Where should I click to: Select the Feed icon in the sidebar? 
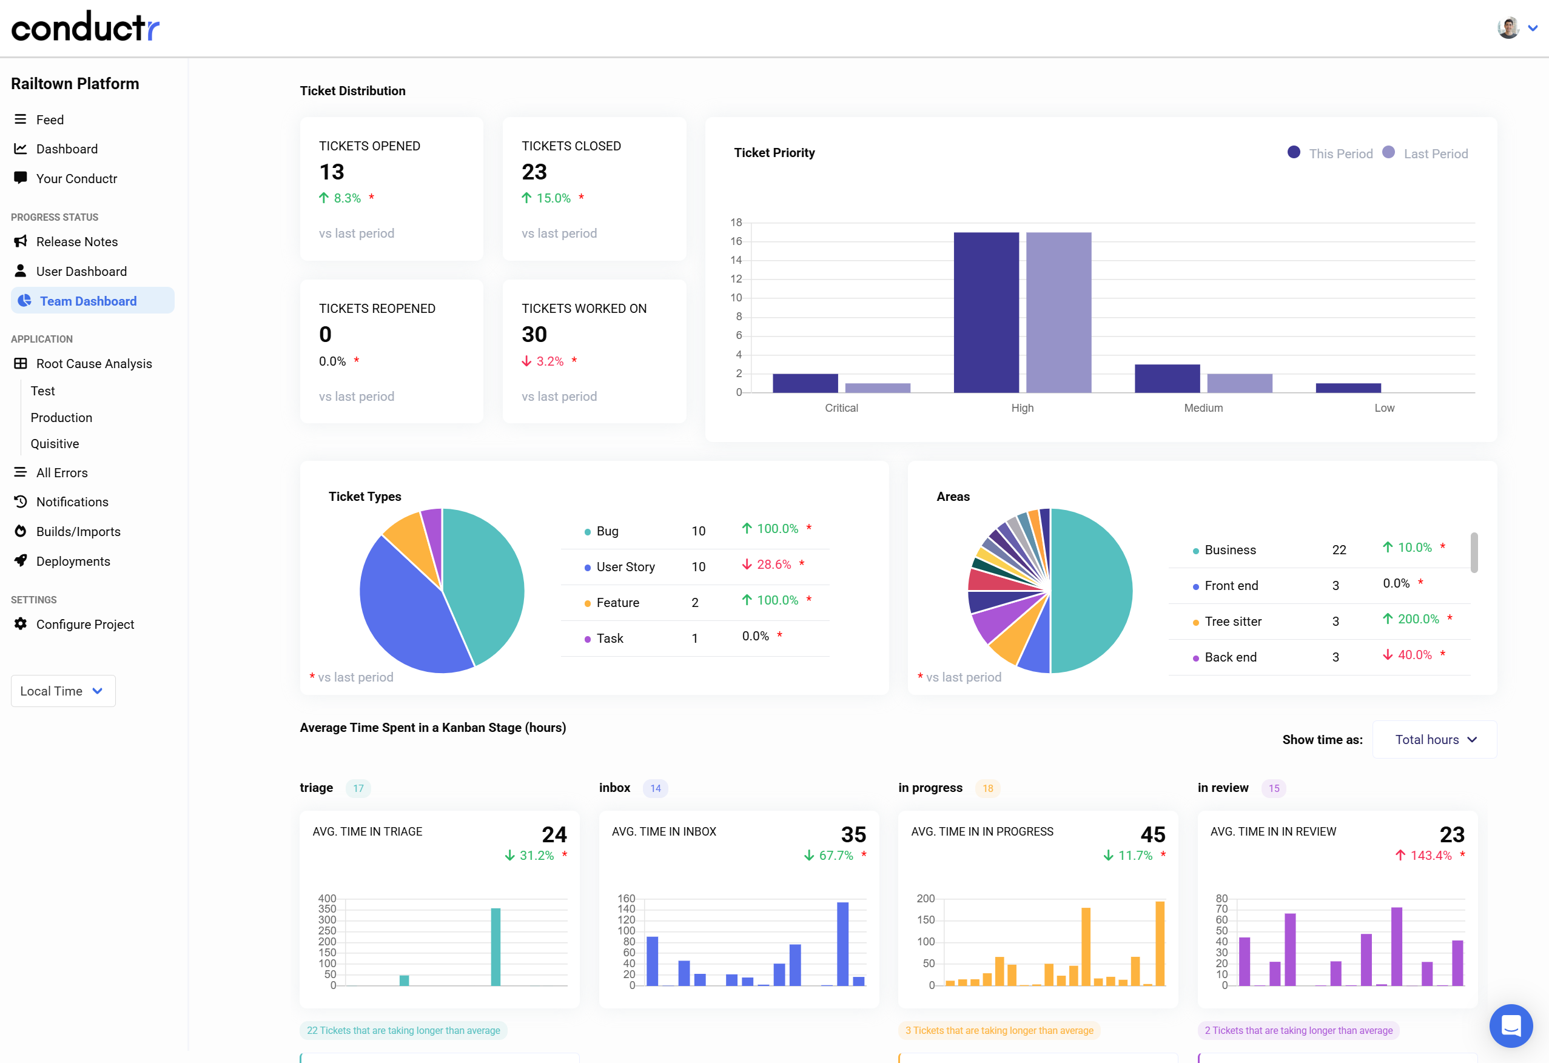[21, 119]
